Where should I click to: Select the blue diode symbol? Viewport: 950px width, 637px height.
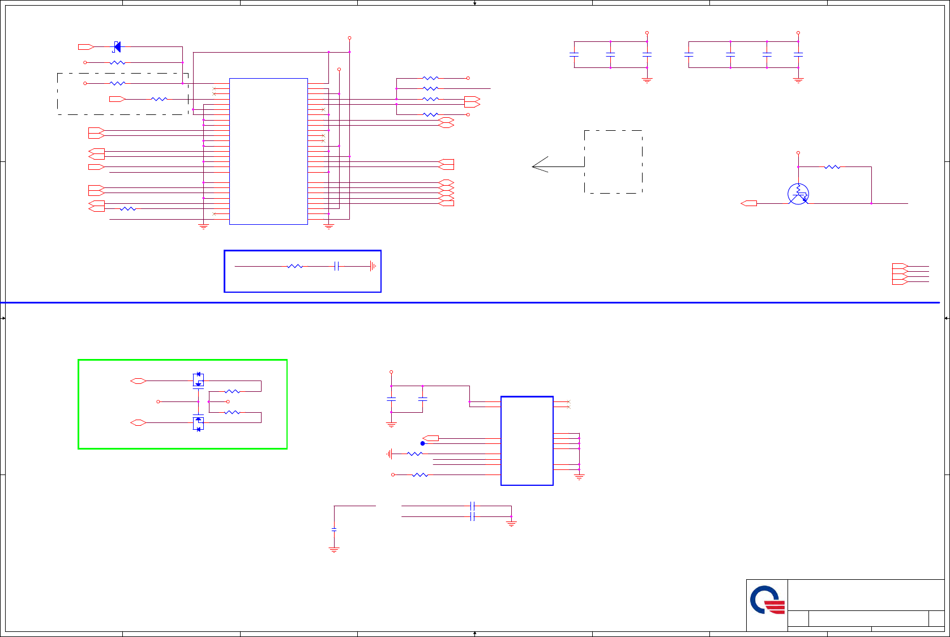click(x=117, y=47)
